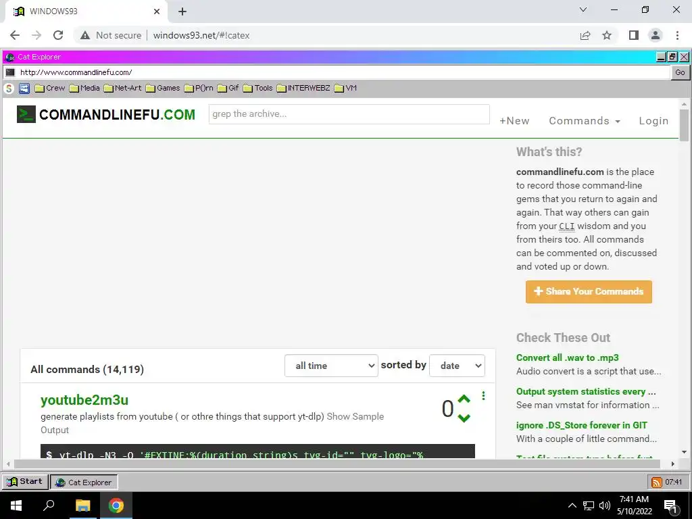Minimize the Cat Explorer window
The width and height of the screenshot is (692, 519).
(x=661, y=57)
